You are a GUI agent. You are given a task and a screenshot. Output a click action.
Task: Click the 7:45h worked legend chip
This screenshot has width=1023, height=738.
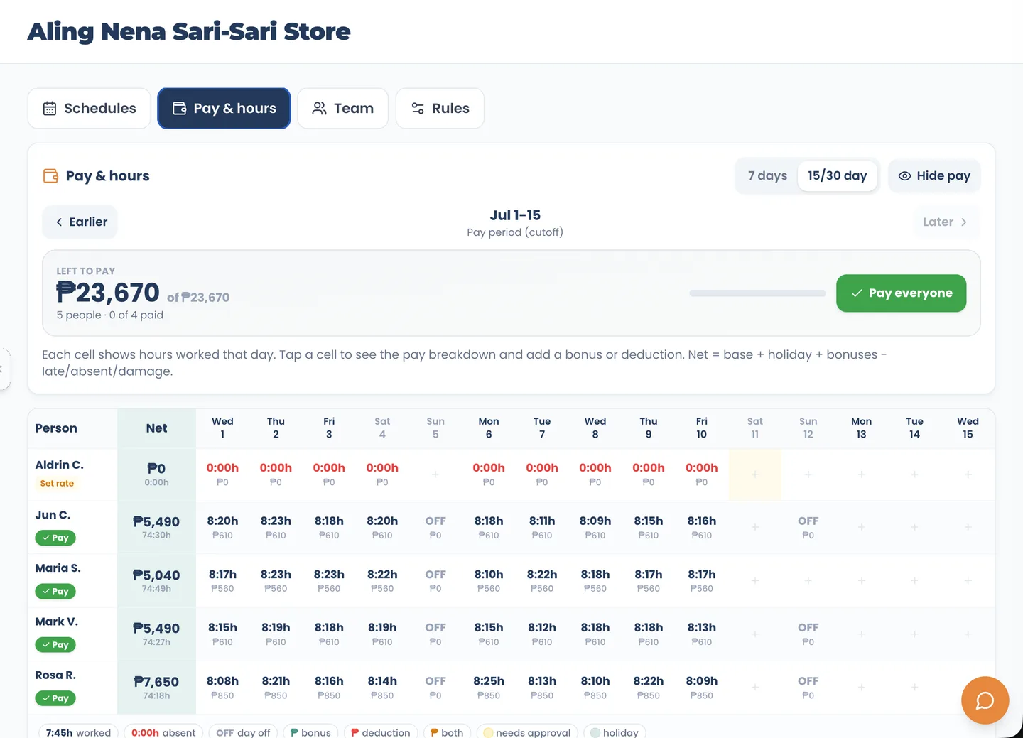click(78, 732)
